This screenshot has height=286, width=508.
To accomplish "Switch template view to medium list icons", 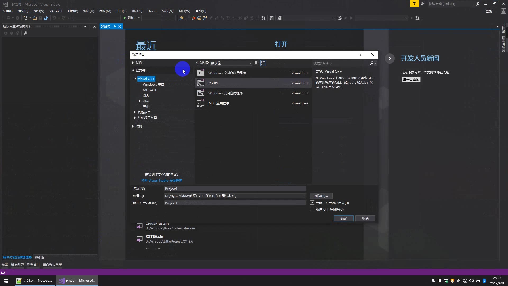I will (263, 63).
